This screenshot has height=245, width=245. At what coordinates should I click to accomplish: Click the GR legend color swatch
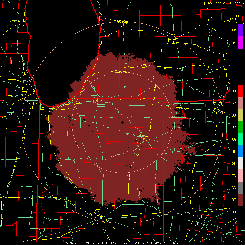240,103
